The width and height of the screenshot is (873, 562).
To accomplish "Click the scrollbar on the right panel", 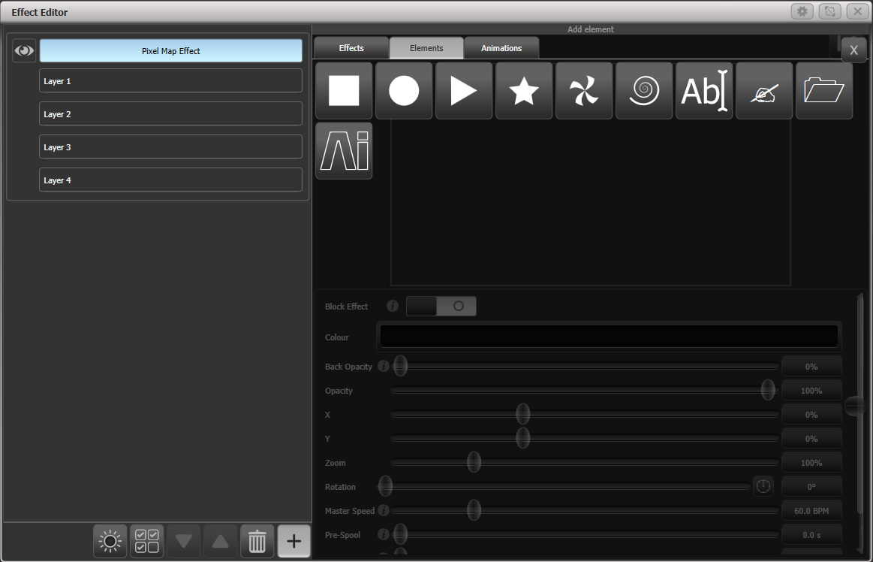I will (858, 406).
